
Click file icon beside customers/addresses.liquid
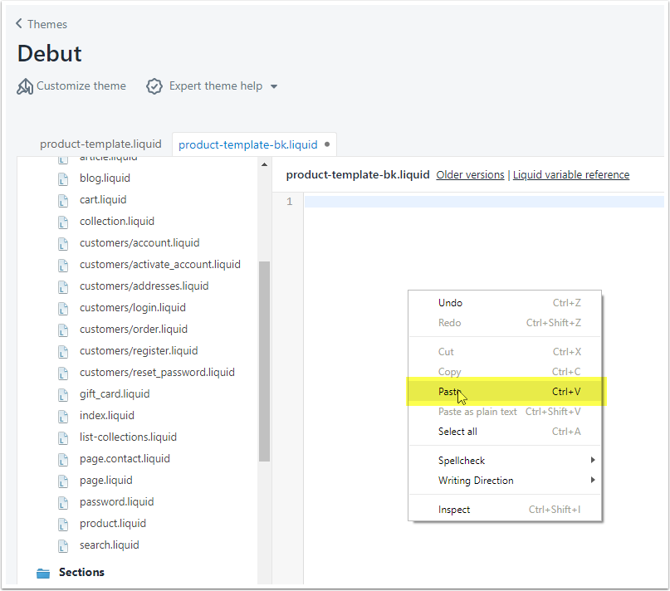[63, 286]
